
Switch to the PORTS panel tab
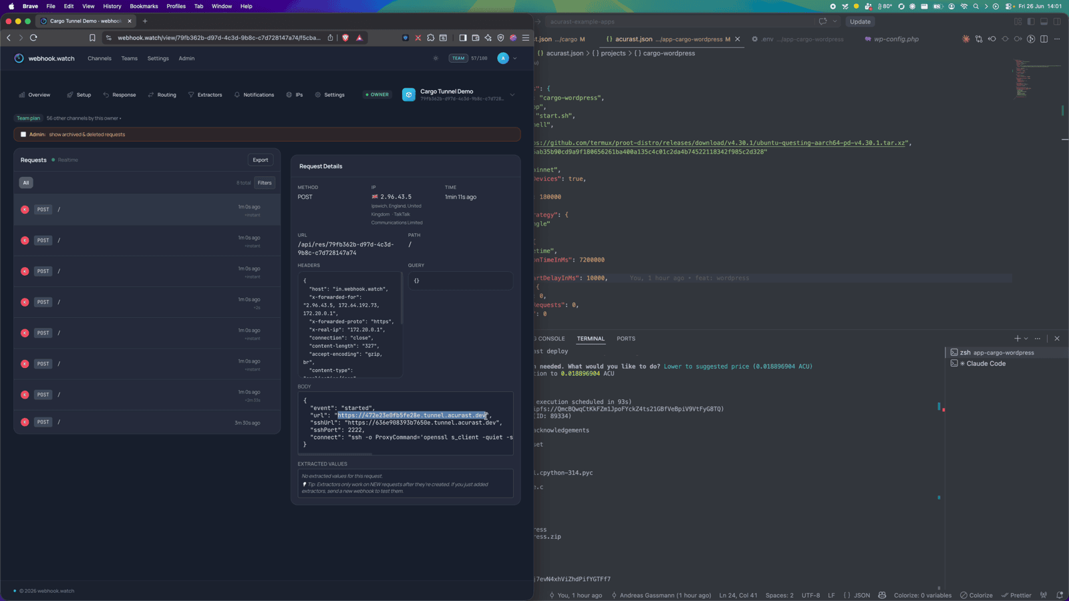coord(626,339)
